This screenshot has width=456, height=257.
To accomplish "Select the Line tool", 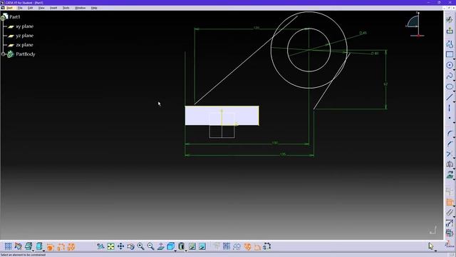I will click(450, 97).
